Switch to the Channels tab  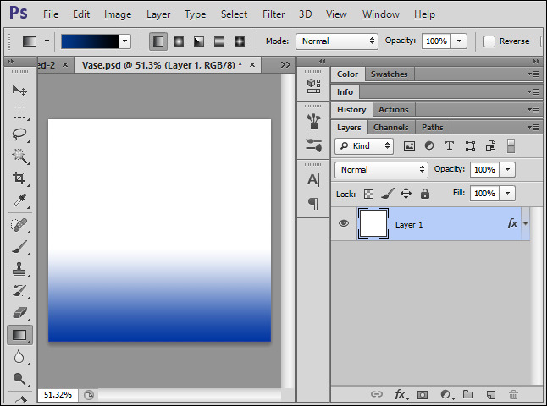390,127
